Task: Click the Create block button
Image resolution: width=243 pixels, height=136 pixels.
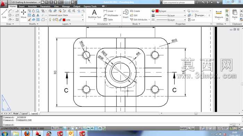Action: [135, 11]
